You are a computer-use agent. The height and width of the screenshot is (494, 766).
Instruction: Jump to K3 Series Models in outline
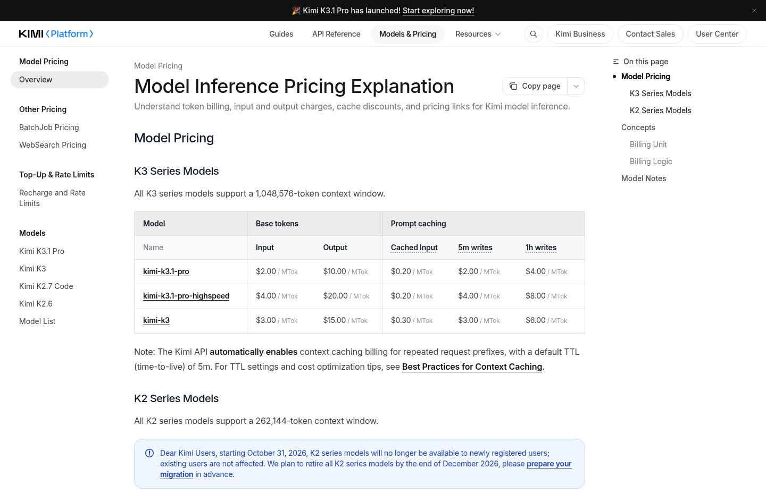point(661,93)
